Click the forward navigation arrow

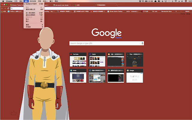point(5,8)
